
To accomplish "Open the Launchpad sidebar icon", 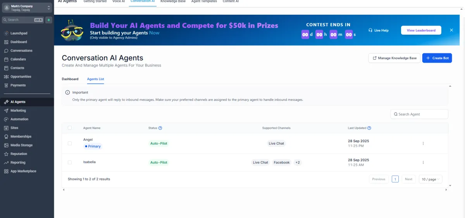I will point(6,33).
